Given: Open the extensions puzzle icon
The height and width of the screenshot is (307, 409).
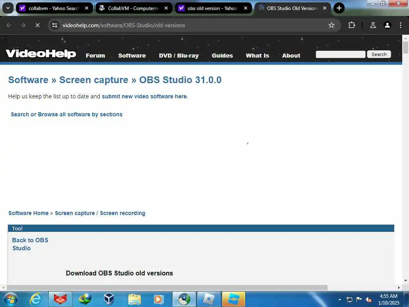Looking at the screenshot, I should [x=351, y=25].
